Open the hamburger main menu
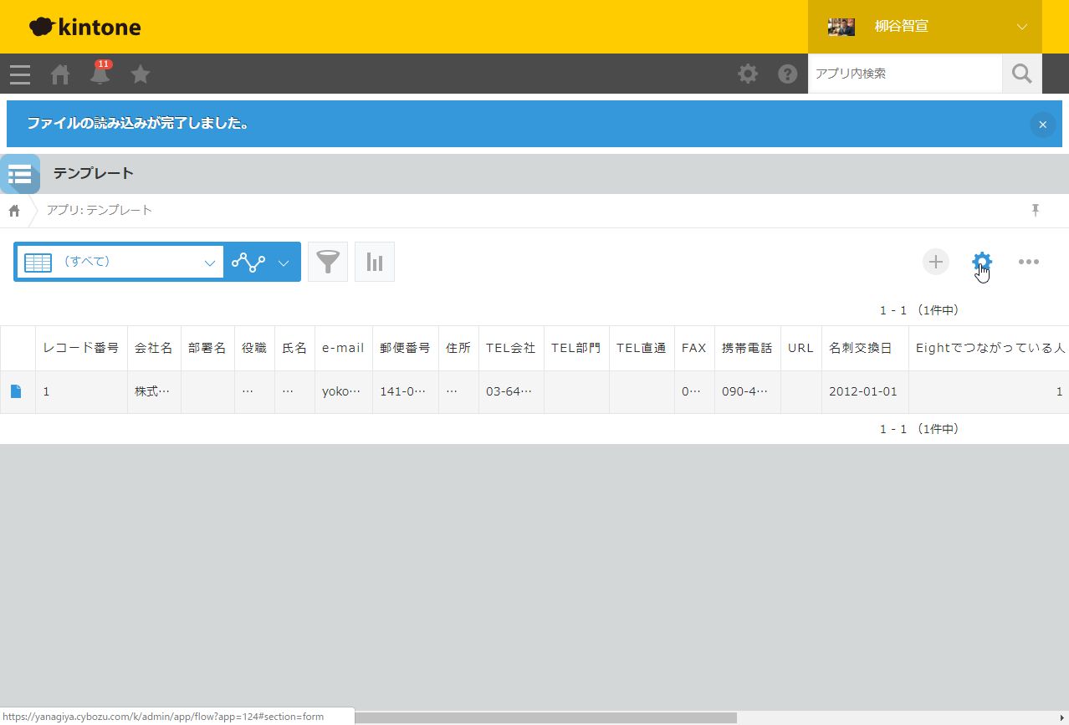Image resolution: width=1069 pixels, height=725 pixels. [x=20, y=74]
